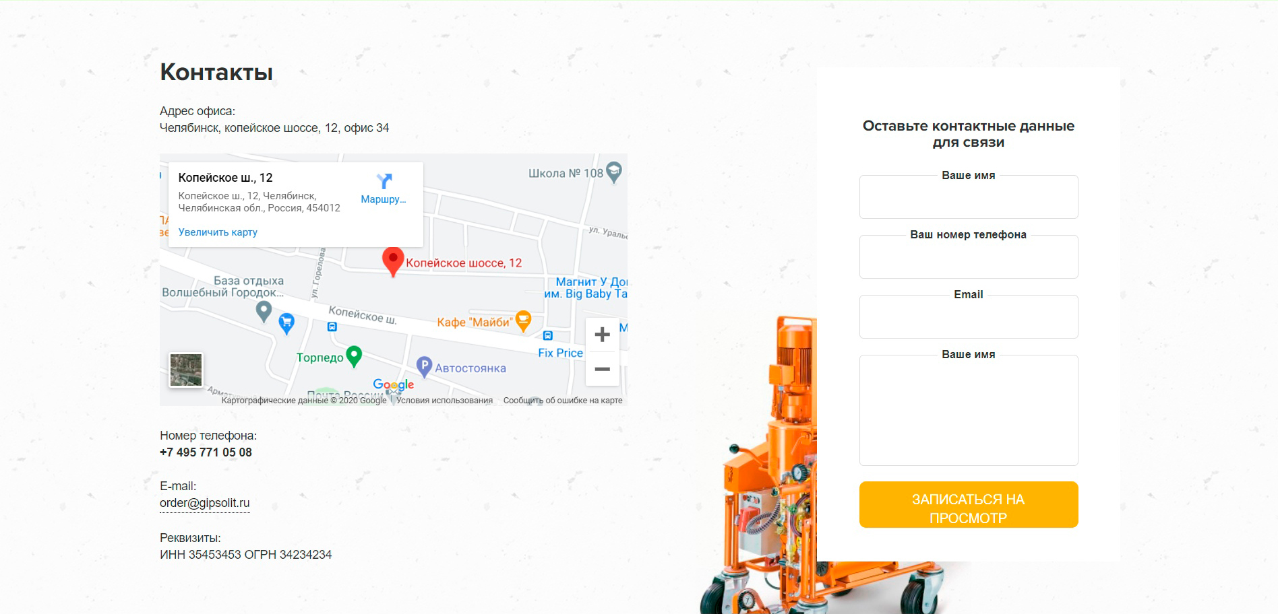Open the Увеличить карту link
Screen dimensions: 1278x614
click(218, 232)
